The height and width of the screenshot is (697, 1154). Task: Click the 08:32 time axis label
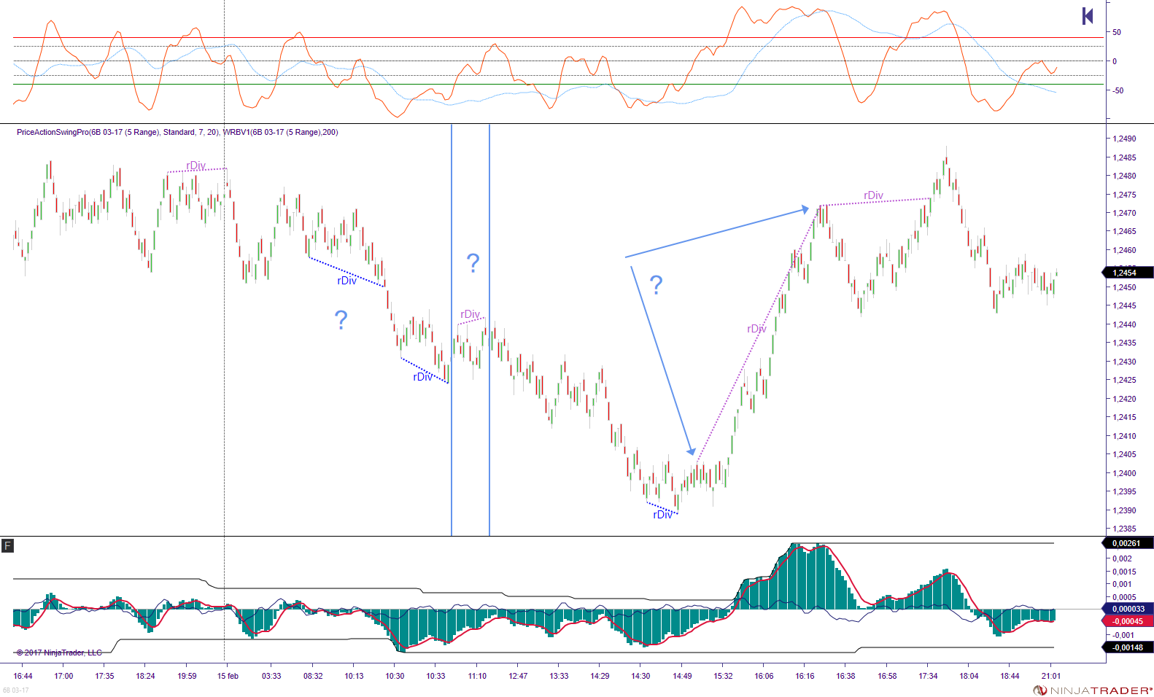click(313, 676)
